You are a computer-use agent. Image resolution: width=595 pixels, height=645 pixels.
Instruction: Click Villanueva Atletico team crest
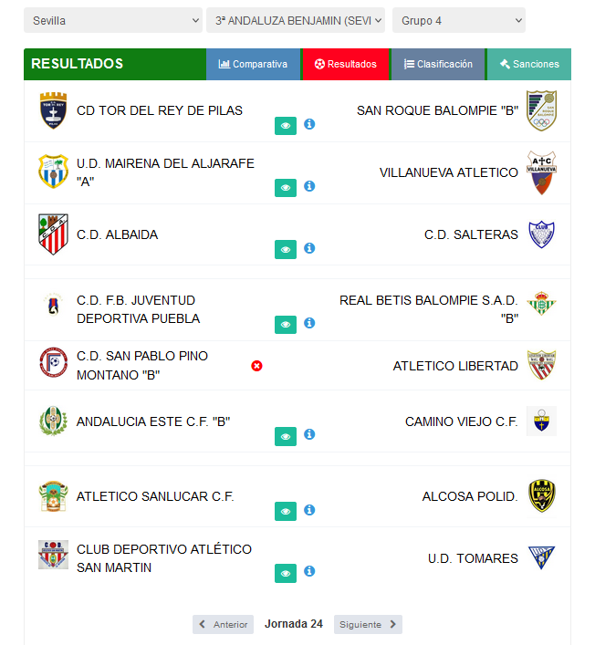click(541, 172)
